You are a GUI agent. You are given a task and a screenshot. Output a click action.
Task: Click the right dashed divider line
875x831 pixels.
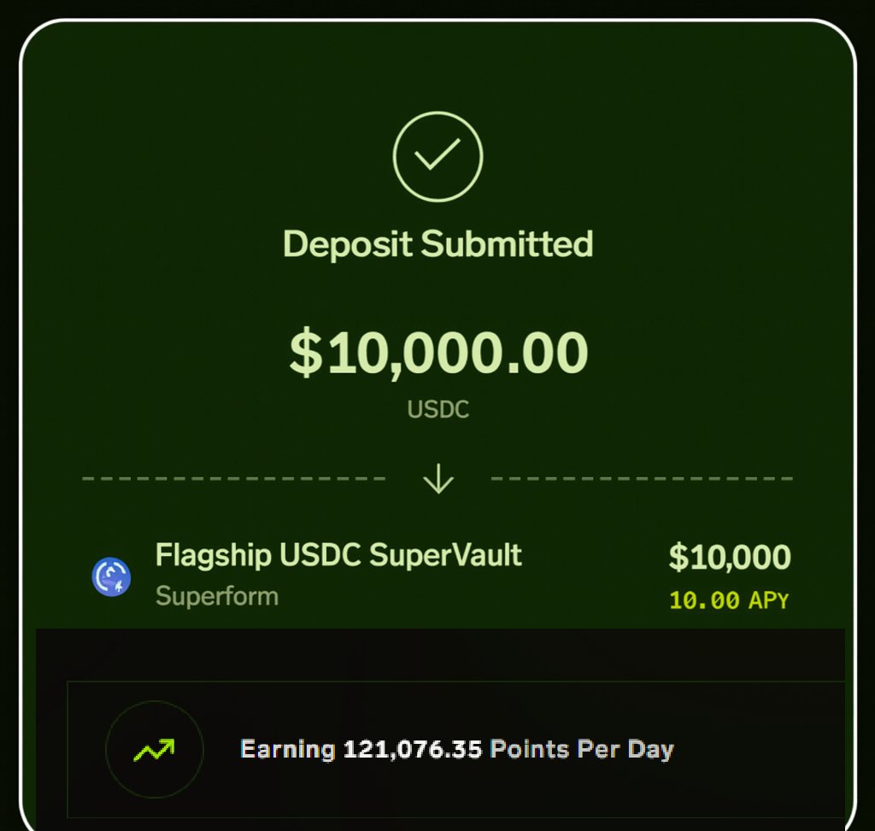coord(642,479)
